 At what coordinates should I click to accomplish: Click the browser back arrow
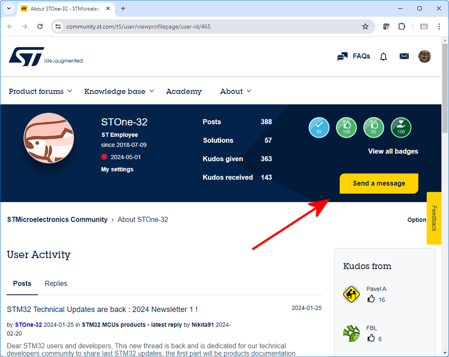click(10, 27)
